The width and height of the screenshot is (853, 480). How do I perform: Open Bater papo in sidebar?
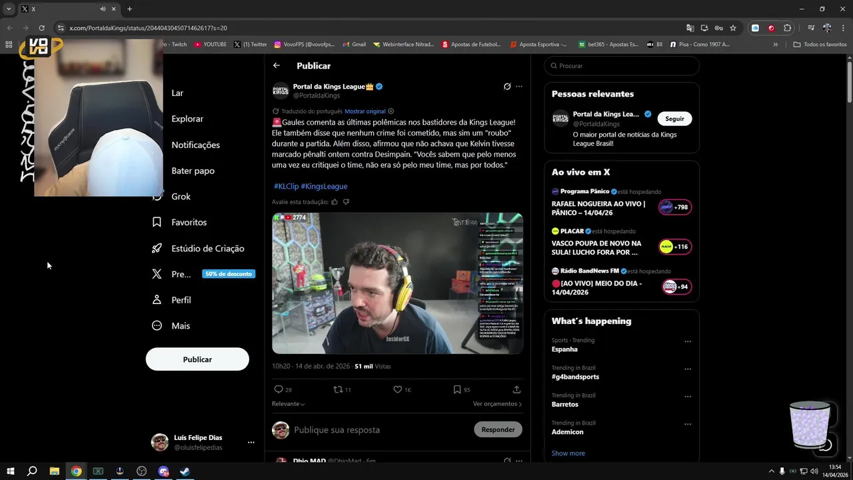(193, 171)
